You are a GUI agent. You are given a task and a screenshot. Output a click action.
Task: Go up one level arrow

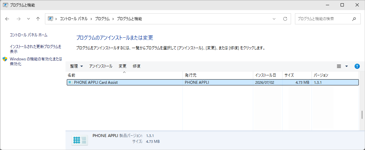tap(38, 19)
